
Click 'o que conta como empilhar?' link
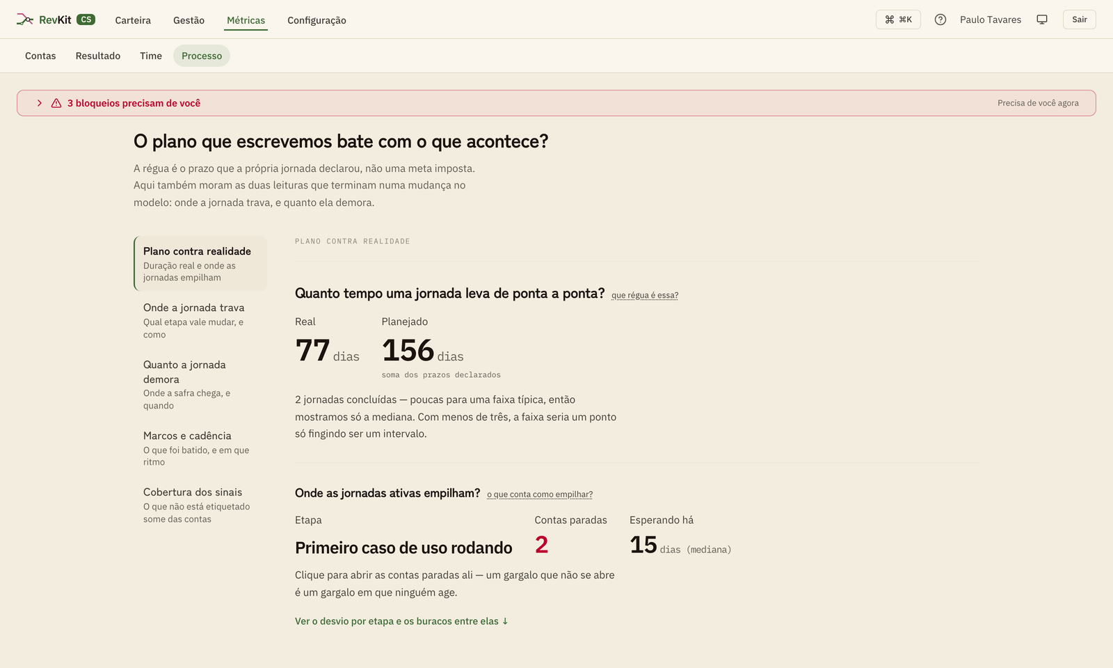[540, 495]
